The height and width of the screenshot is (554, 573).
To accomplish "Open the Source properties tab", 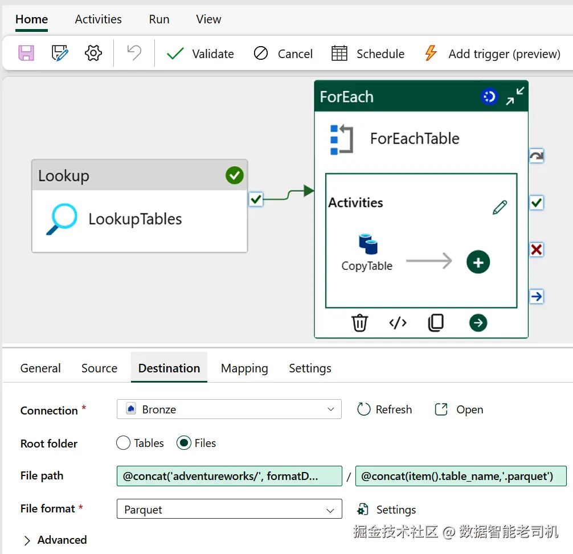I will click(100, 368).
